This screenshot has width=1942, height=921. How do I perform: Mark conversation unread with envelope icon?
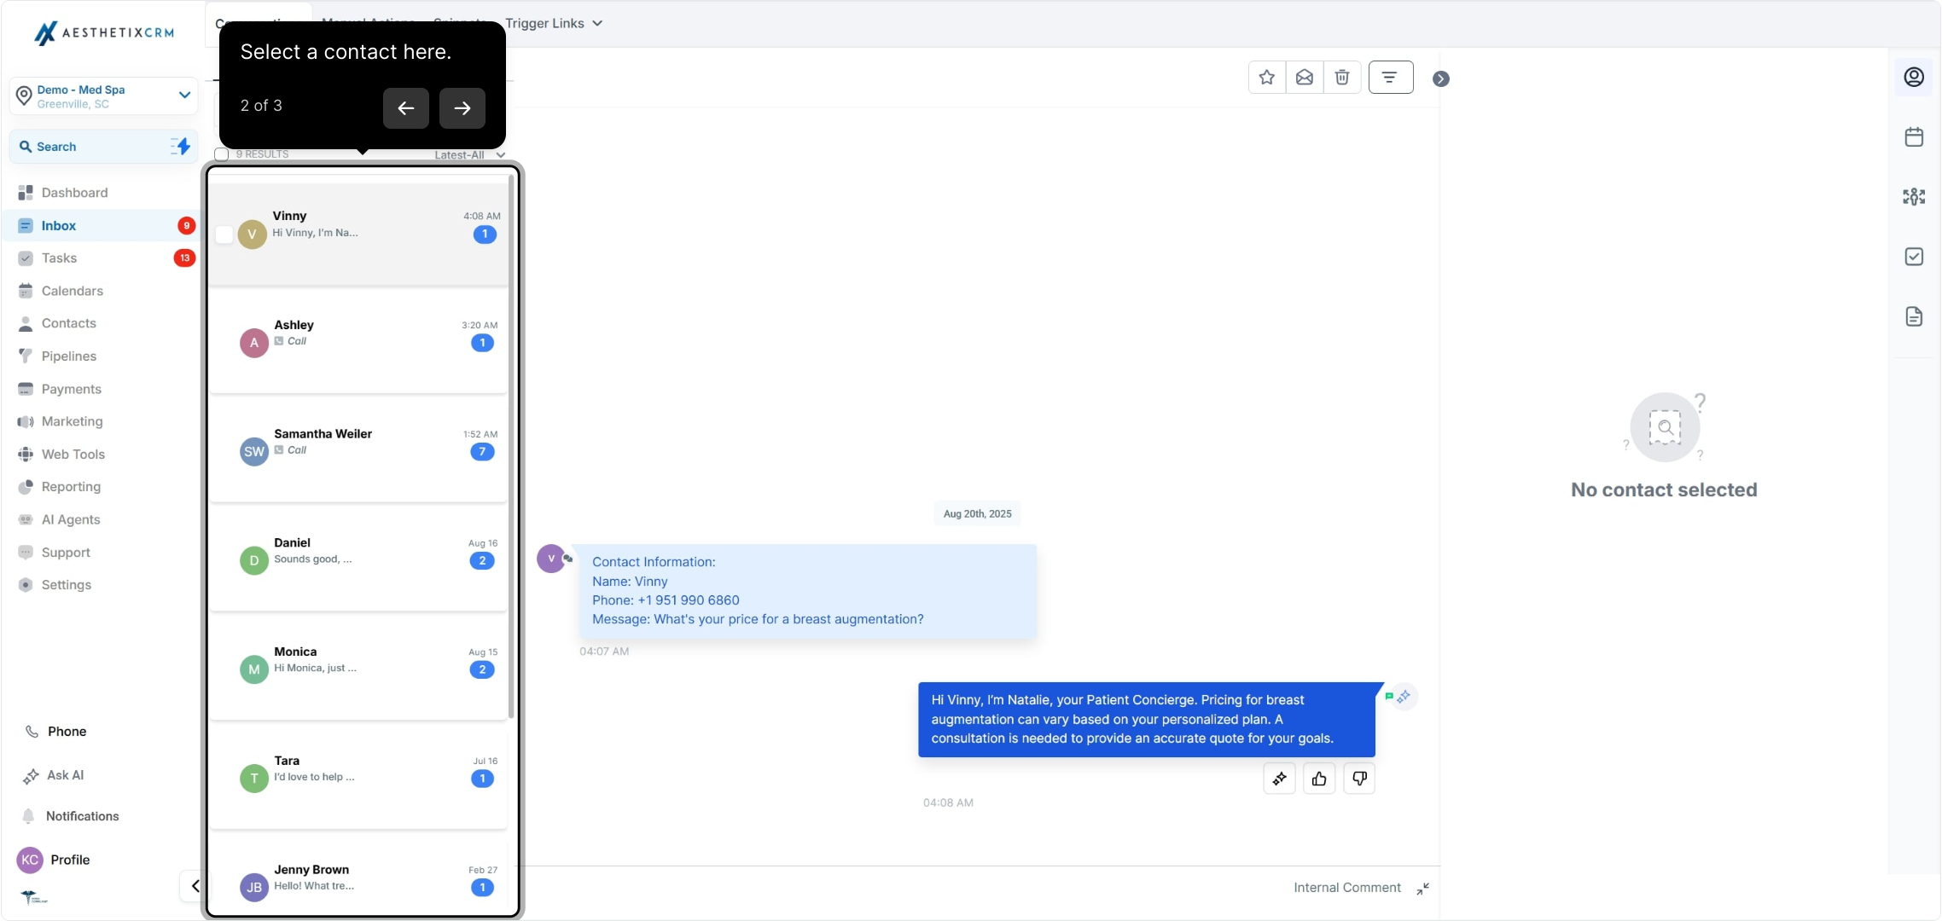coord(1305,78)
